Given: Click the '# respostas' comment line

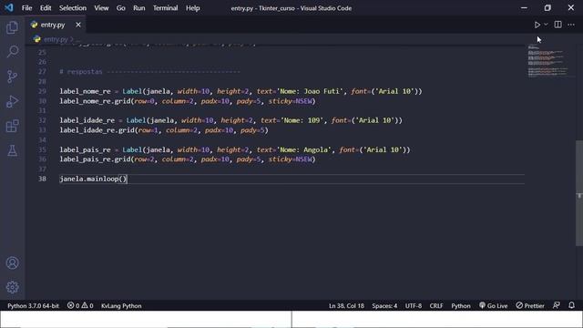Looking at the screenshot, I should tap(149, 72).
